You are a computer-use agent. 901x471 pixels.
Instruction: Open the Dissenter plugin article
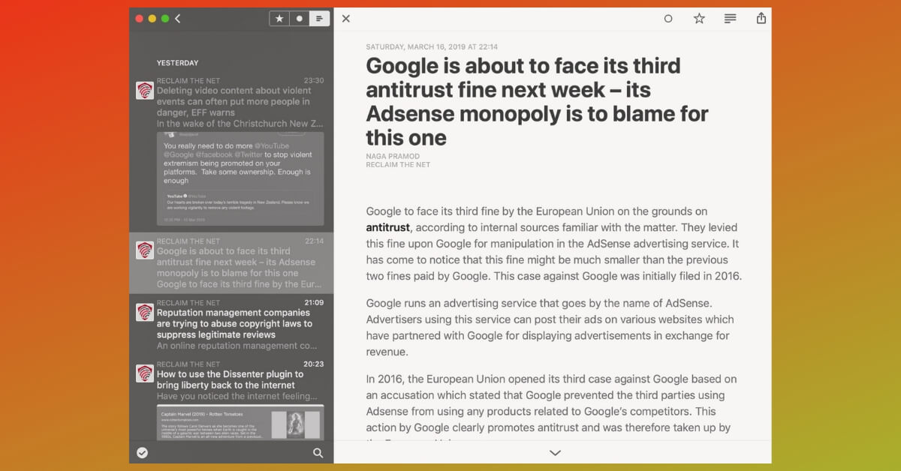[x=231, y=380]
